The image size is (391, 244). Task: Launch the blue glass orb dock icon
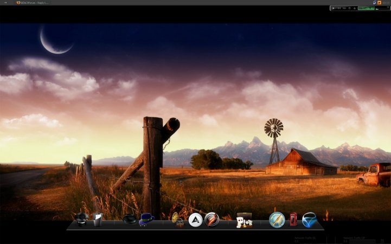pos(310,220)
